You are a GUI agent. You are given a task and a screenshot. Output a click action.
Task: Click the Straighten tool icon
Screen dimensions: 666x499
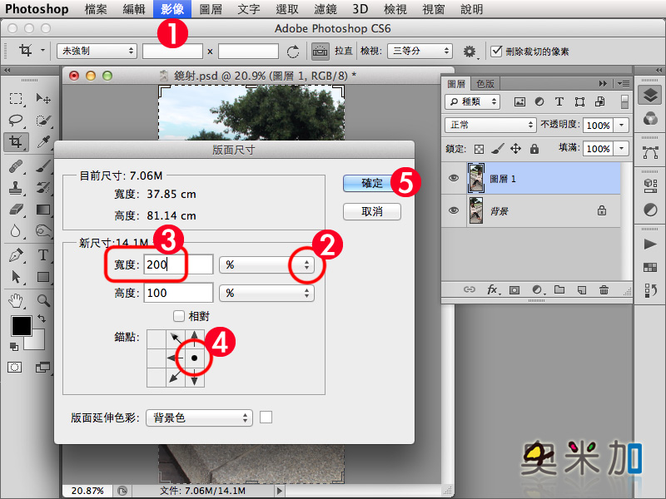320,51
